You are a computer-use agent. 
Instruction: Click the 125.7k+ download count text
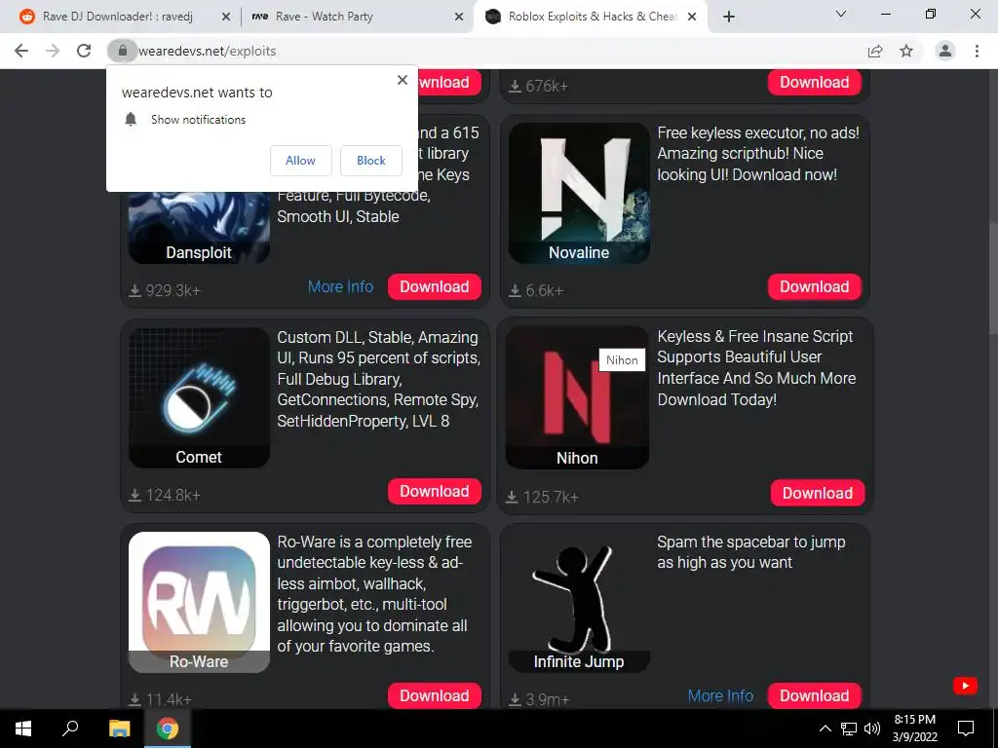[551, 497]
